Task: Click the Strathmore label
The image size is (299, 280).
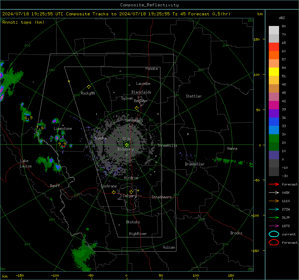Action: 161,197
